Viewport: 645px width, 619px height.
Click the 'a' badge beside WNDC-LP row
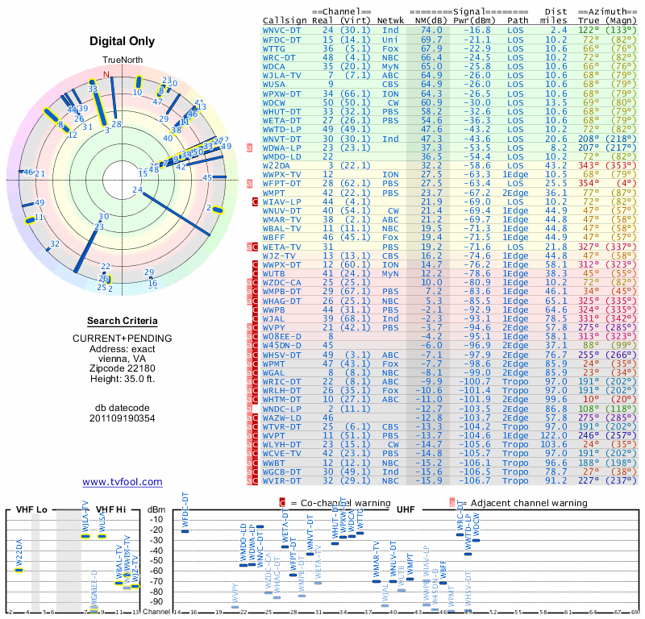coord(249,409)
